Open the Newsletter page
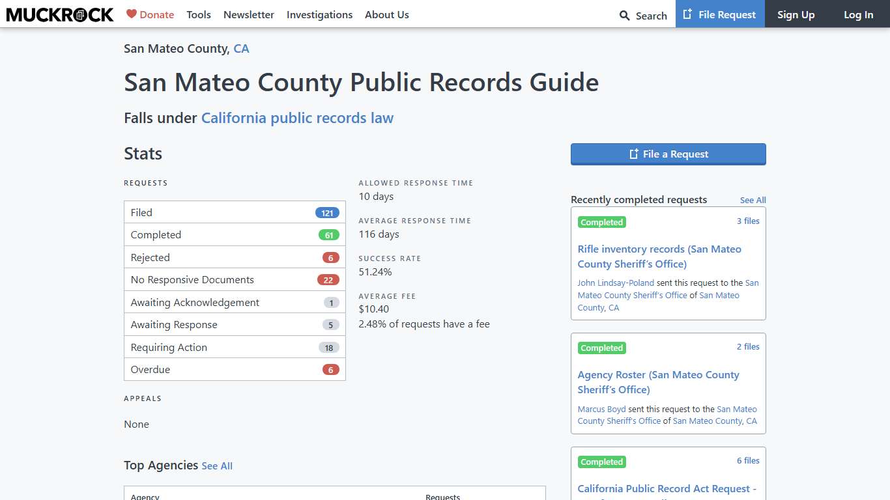 click(249, 14)
